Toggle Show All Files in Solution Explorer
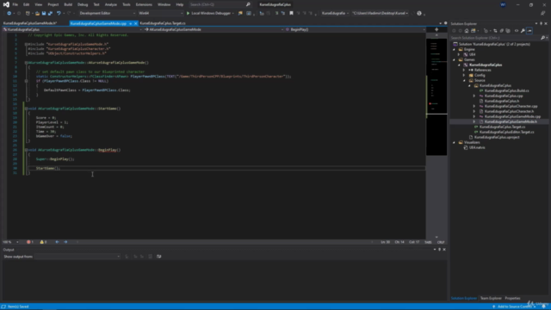The image size is (551, 310). click(x=508, y=31)
